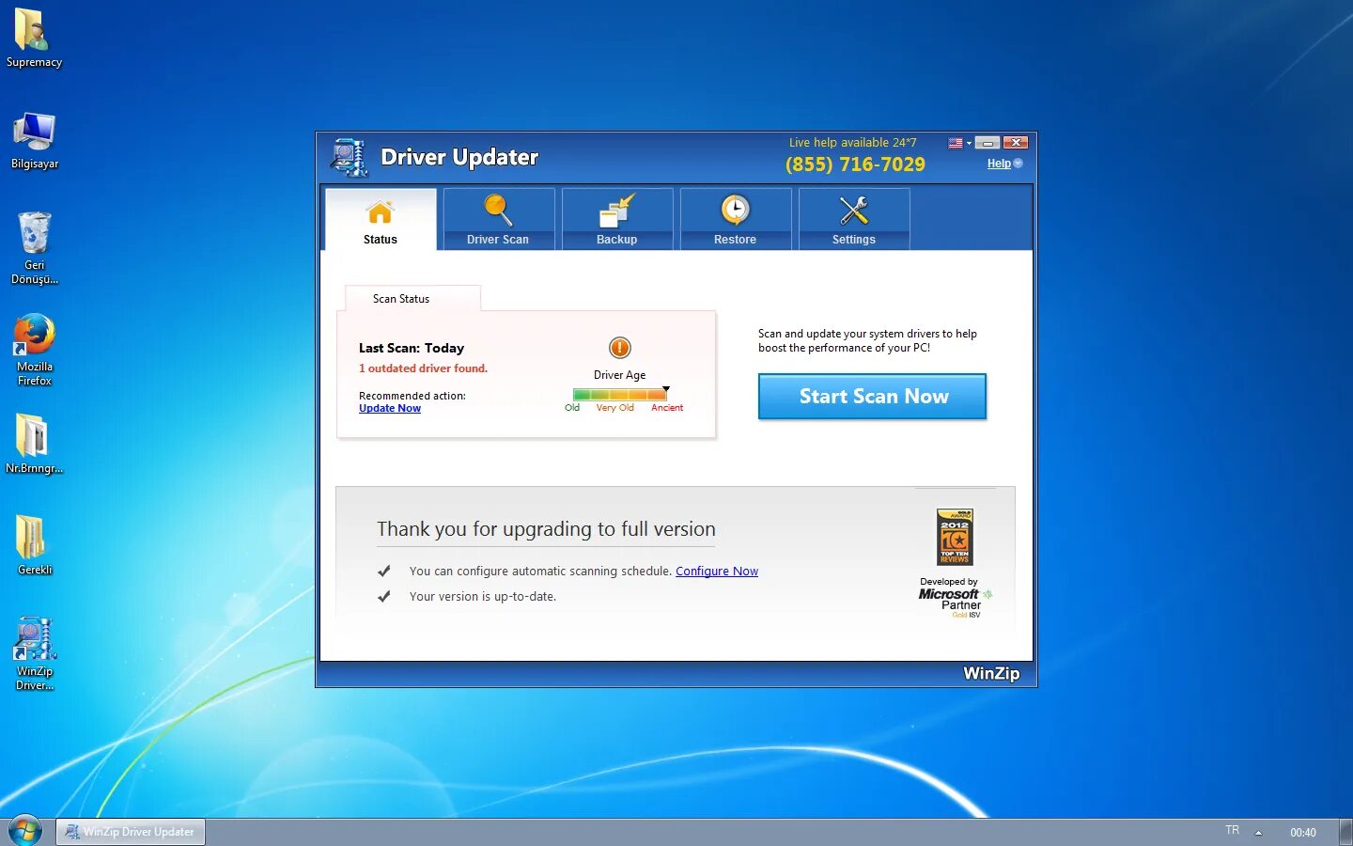The image size is (1353, 846).
Task: Open the Configure Now link
Action: click(x=717, y=571)
